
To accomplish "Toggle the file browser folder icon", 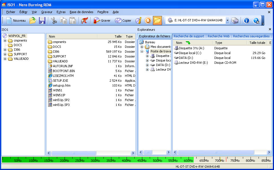I will pyautogui.click(x=157, y=21).
